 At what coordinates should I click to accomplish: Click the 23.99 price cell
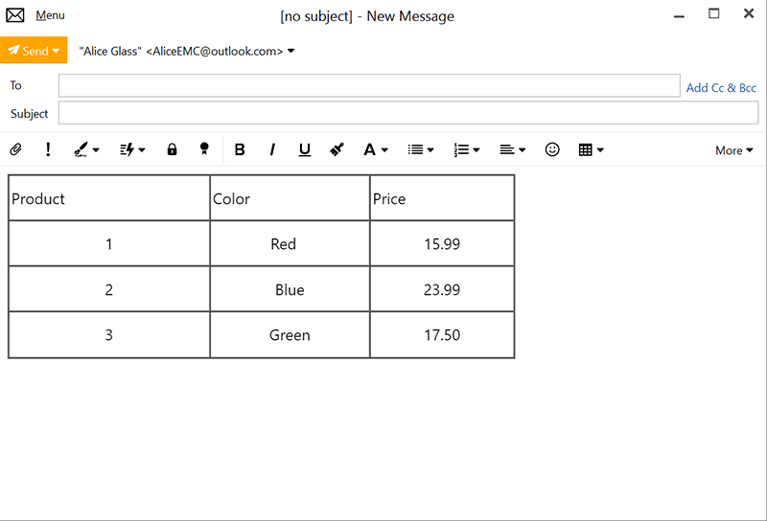tap(442, 289)
